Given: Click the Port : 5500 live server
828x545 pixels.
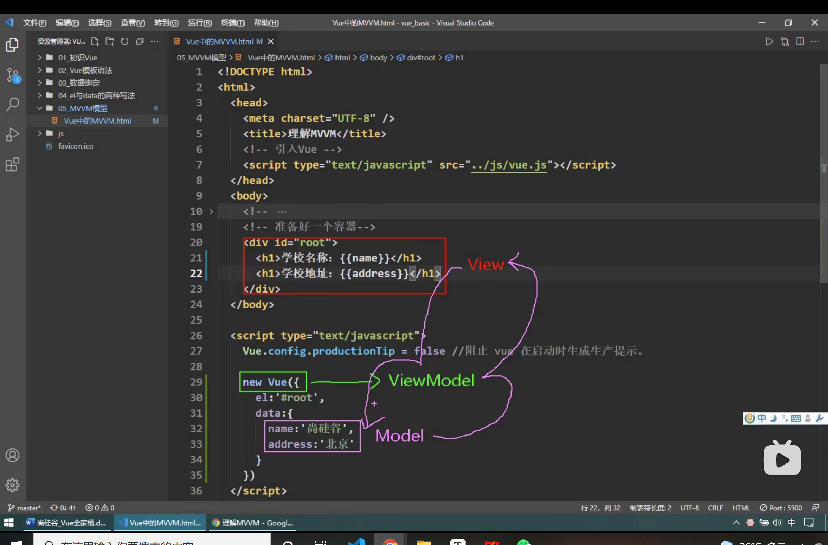Looking at the screenshot, I should click(x=781, y=508).
